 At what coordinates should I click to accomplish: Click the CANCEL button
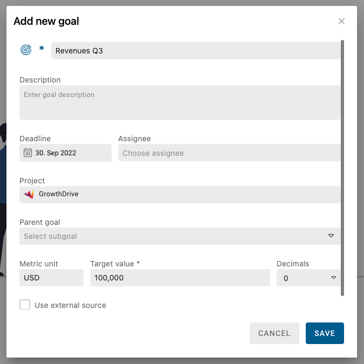point(274,333)
